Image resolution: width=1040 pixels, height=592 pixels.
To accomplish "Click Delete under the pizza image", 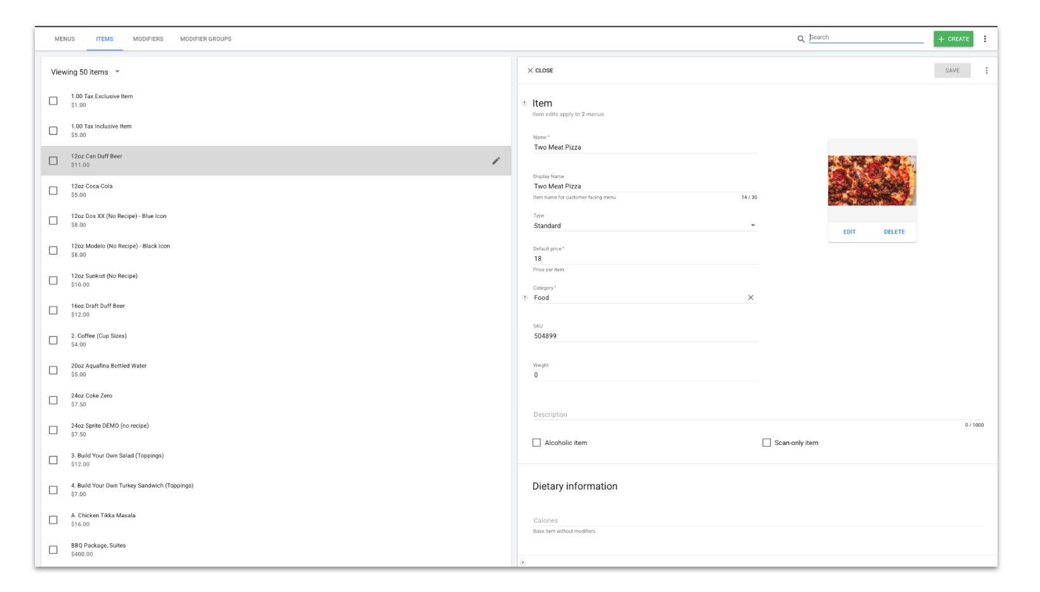I will [x=894, y=232].
